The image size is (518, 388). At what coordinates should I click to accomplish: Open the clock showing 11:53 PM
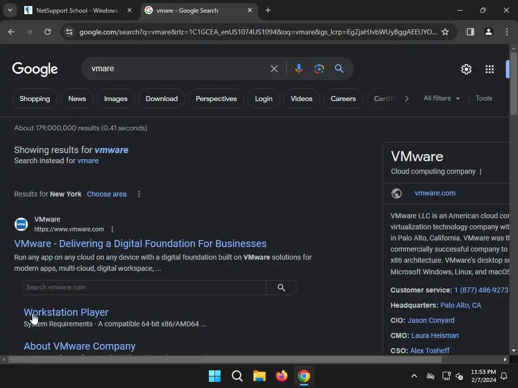[483, 376]
